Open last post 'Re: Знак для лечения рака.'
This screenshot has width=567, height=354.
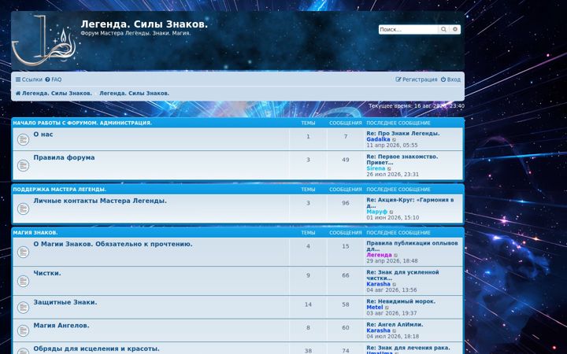(408, 348)
